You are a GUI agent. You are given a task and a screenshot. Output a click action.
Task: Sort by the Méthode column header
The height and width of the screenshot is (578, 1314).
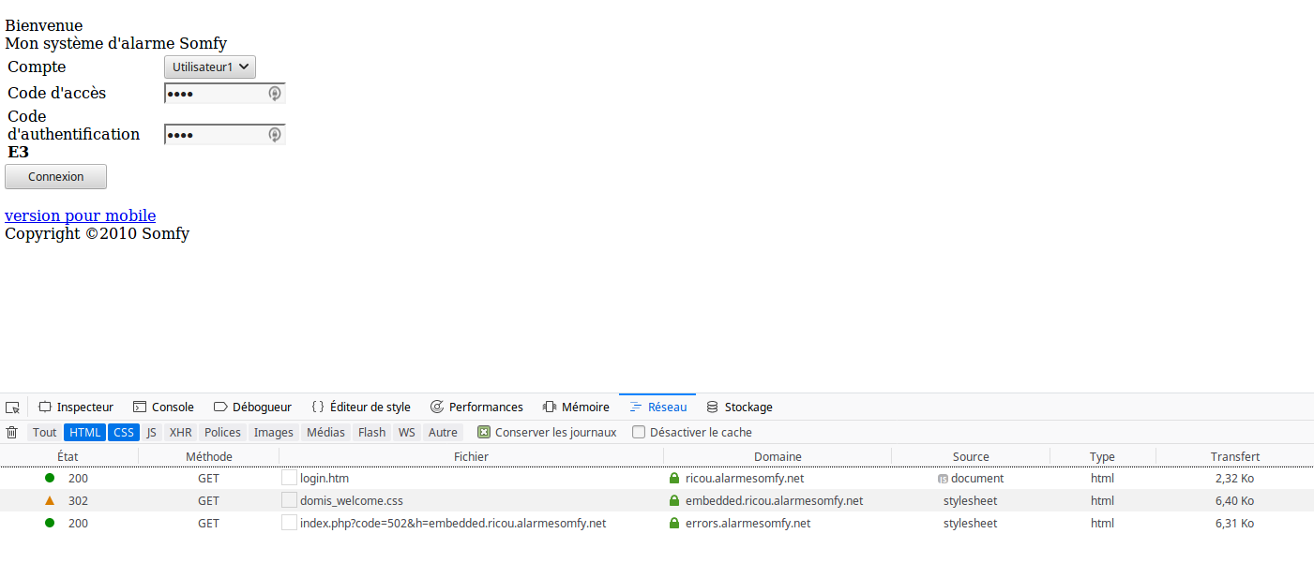coord(209,456)
